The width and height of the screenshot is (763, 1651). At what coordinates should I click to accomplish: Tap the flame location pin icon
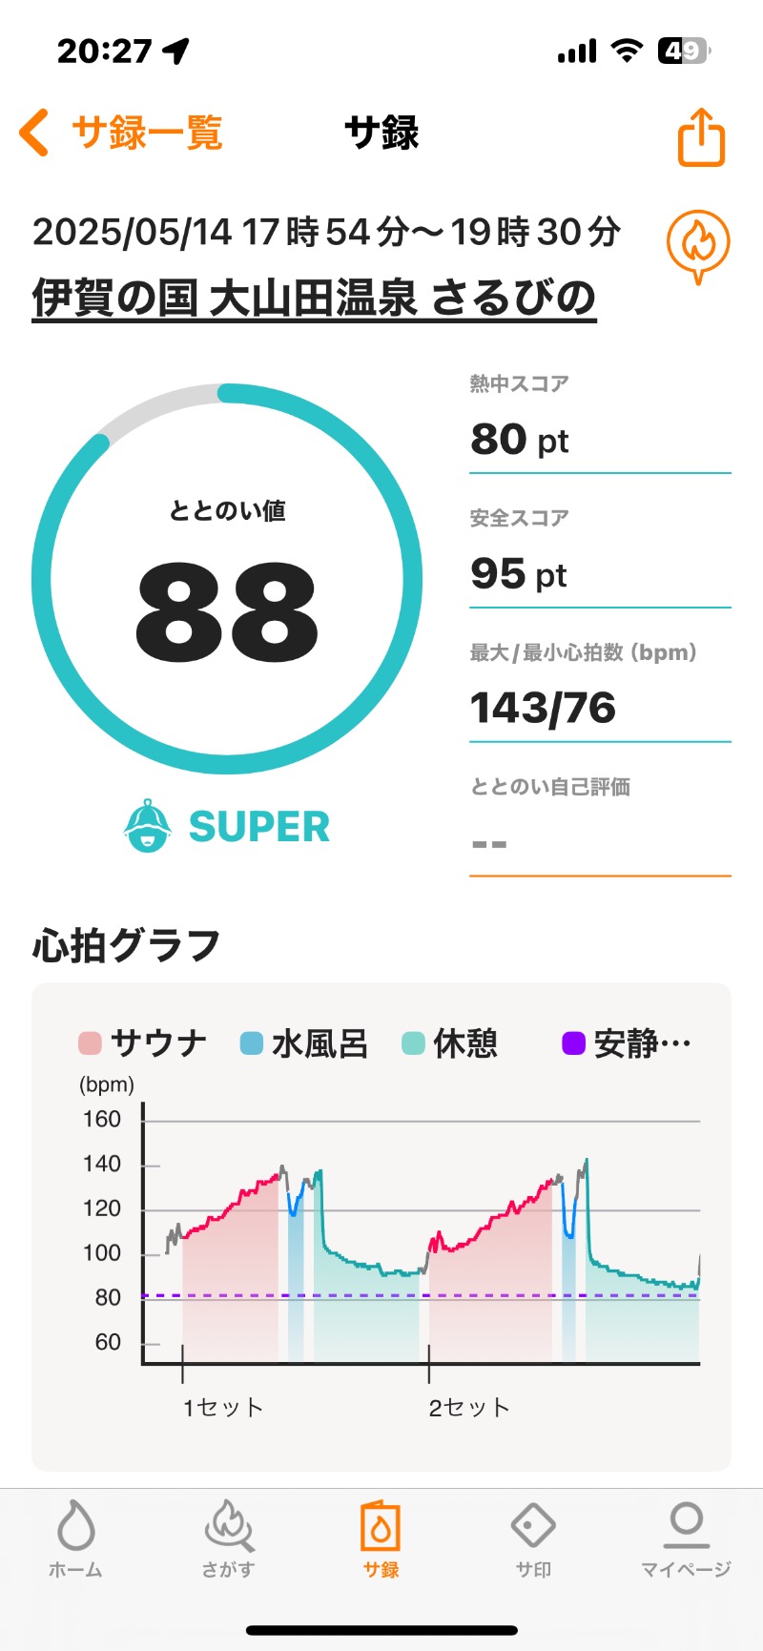coord(698,245)
